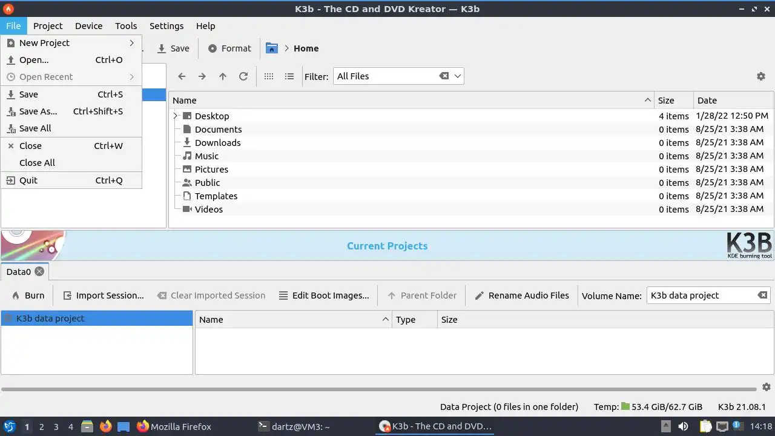Select the Public folder
The height and width of the screenshot is (436, 775).
(207, 182)
